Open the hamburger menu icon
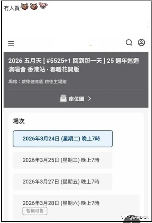 pos(11,43)
